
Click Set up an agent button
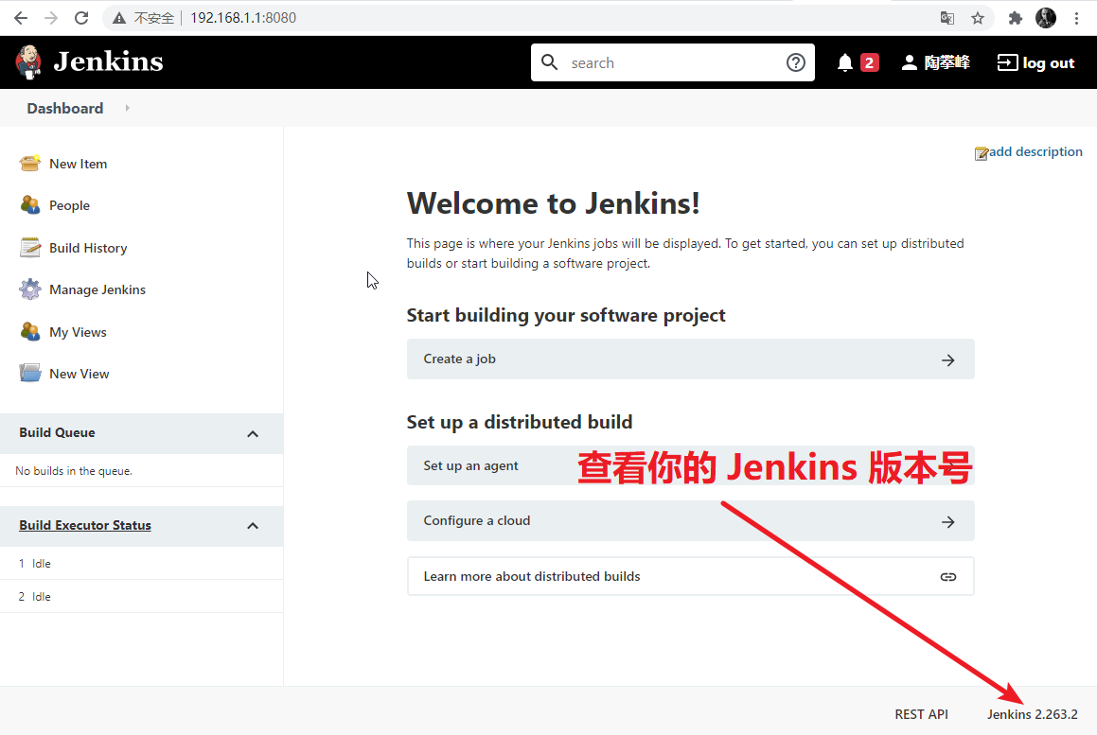(691, 465)
